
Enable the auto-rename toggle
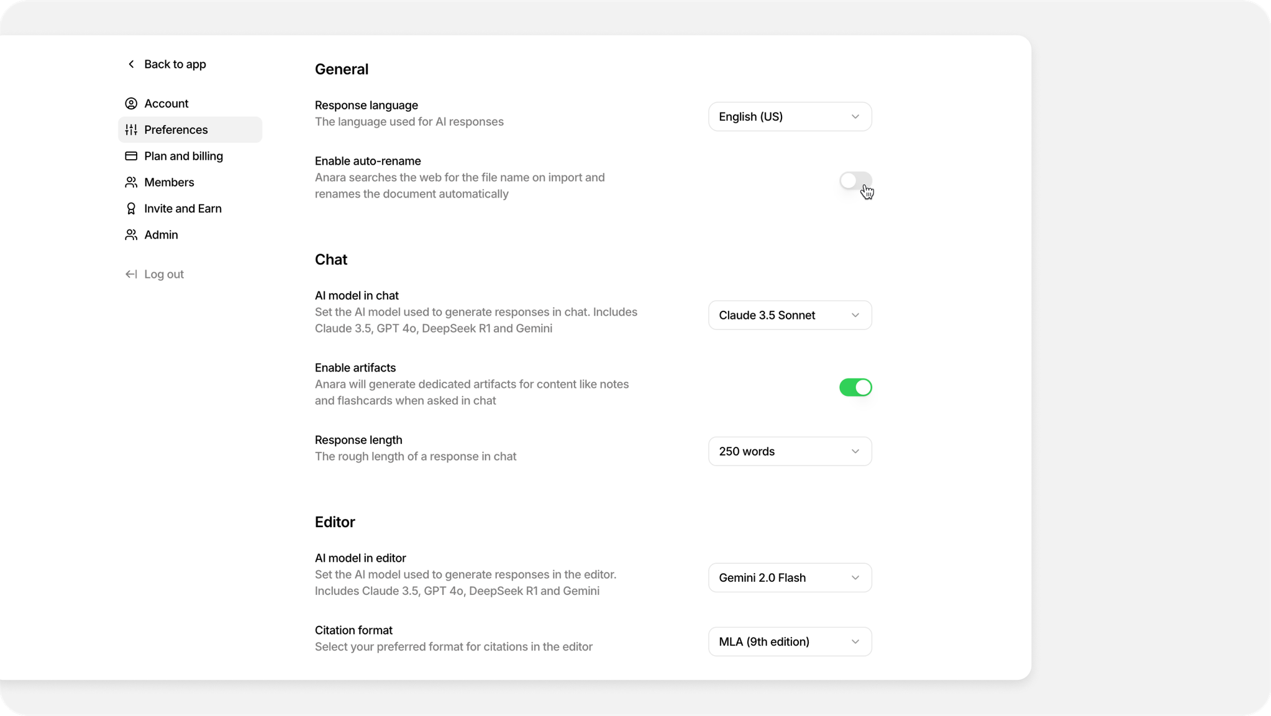pyautogui.click(x=855, y=181)
